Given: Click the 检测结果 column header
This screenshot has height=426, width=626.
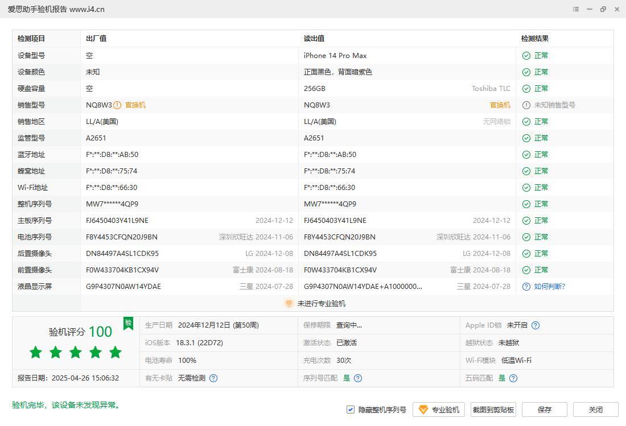Looking at the screenshot, I should (535, 39).
